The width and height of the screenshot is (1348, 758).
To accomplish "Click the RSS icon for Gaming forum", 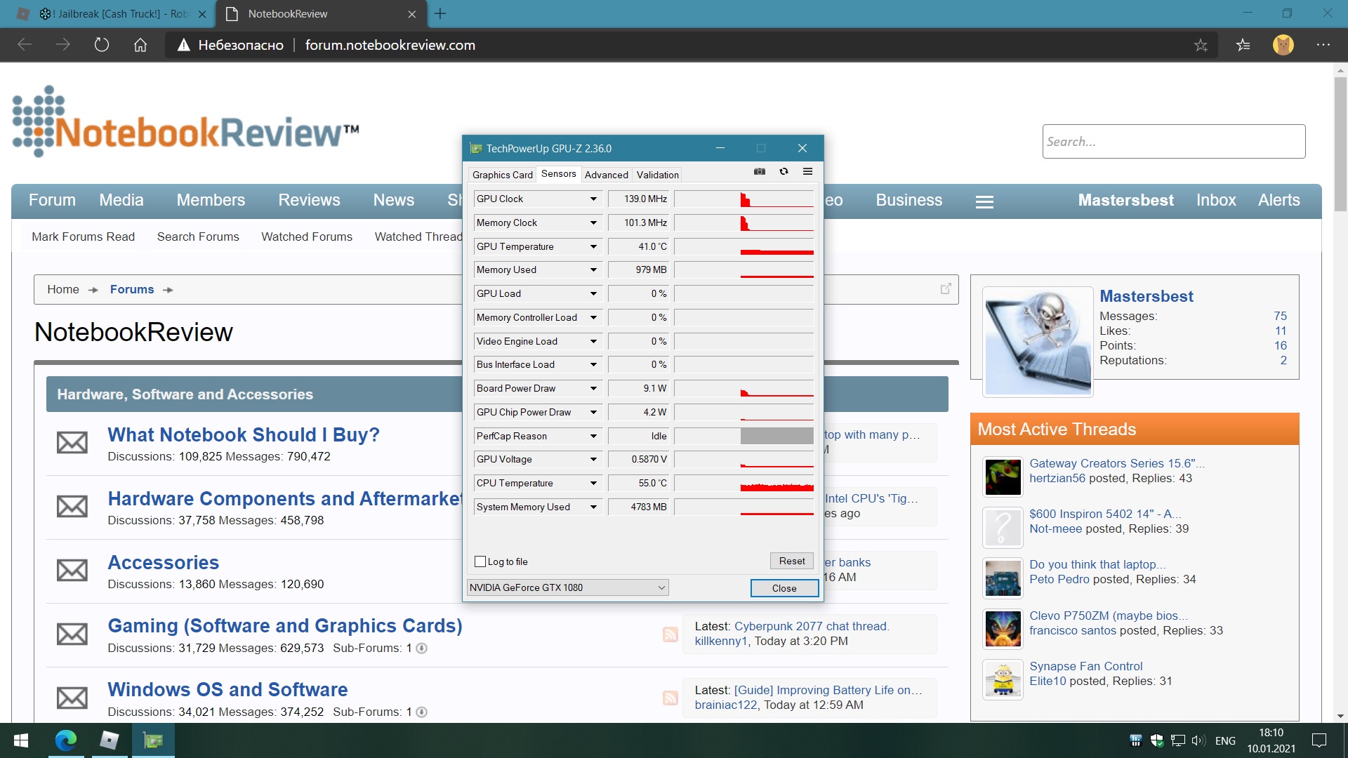I will (x=670, y=634).
